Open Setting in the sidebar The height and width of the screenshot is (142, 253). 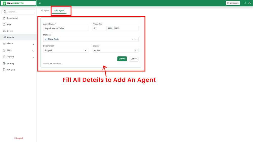click(10, 63)
